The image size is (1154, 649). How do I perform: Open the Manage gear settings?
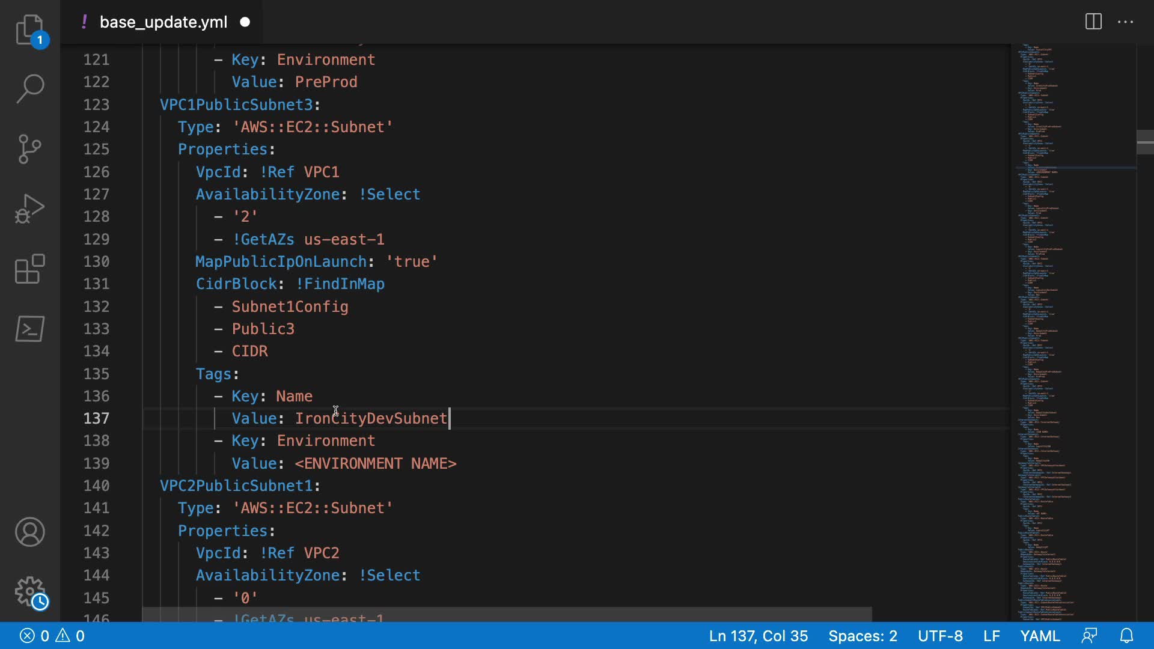tap(29, 592)
